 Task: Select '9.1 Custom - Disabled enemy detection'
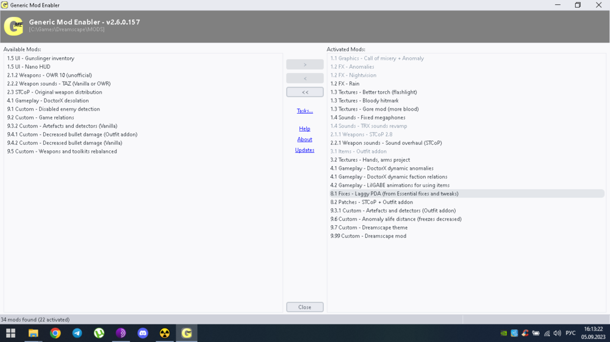click(x=53, y=109)
